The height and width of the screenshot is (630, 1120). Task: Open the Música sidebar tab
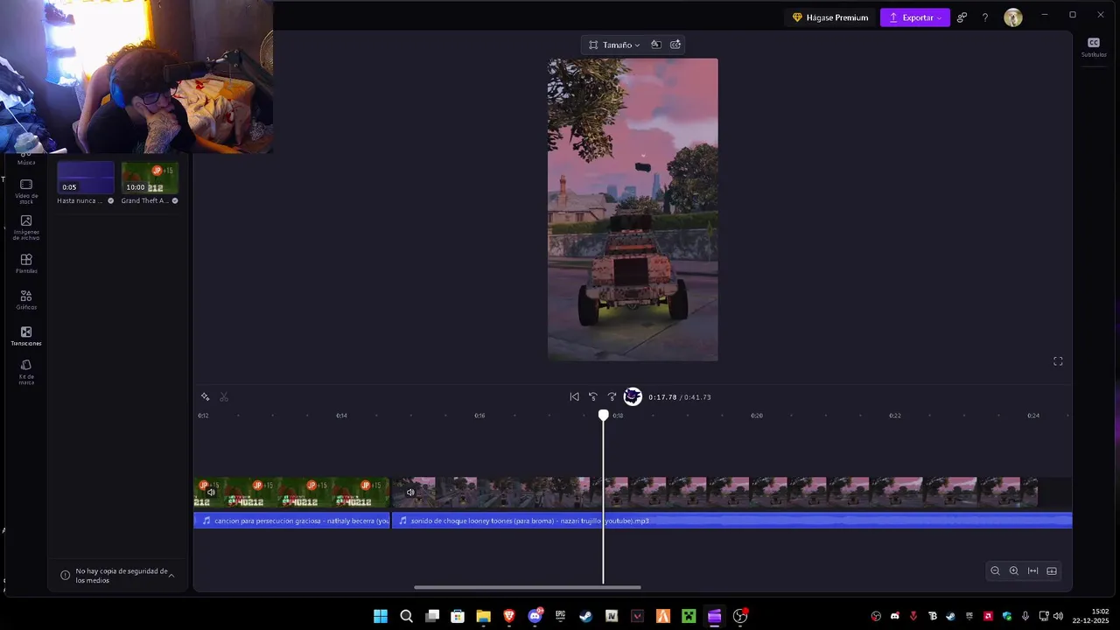click(x=26, y=159)
